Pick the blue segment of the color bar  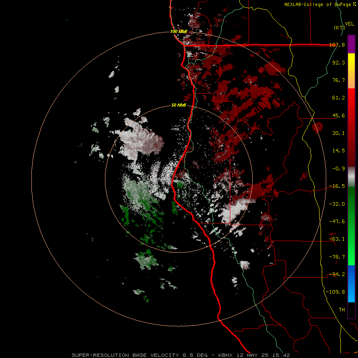coord(351,284)
